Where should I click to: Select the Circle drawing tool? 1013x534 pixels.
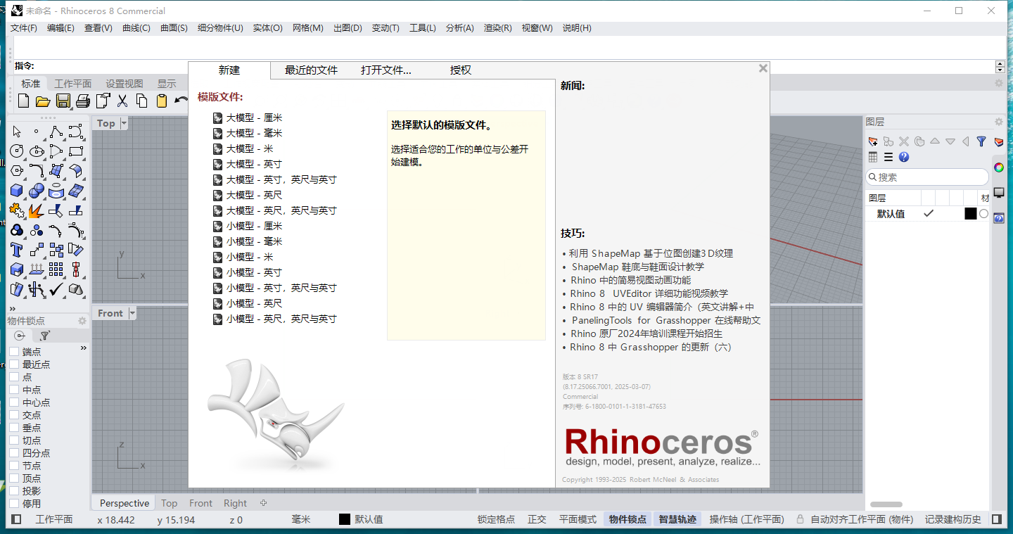pyautogui.click(x=17, y=151)
